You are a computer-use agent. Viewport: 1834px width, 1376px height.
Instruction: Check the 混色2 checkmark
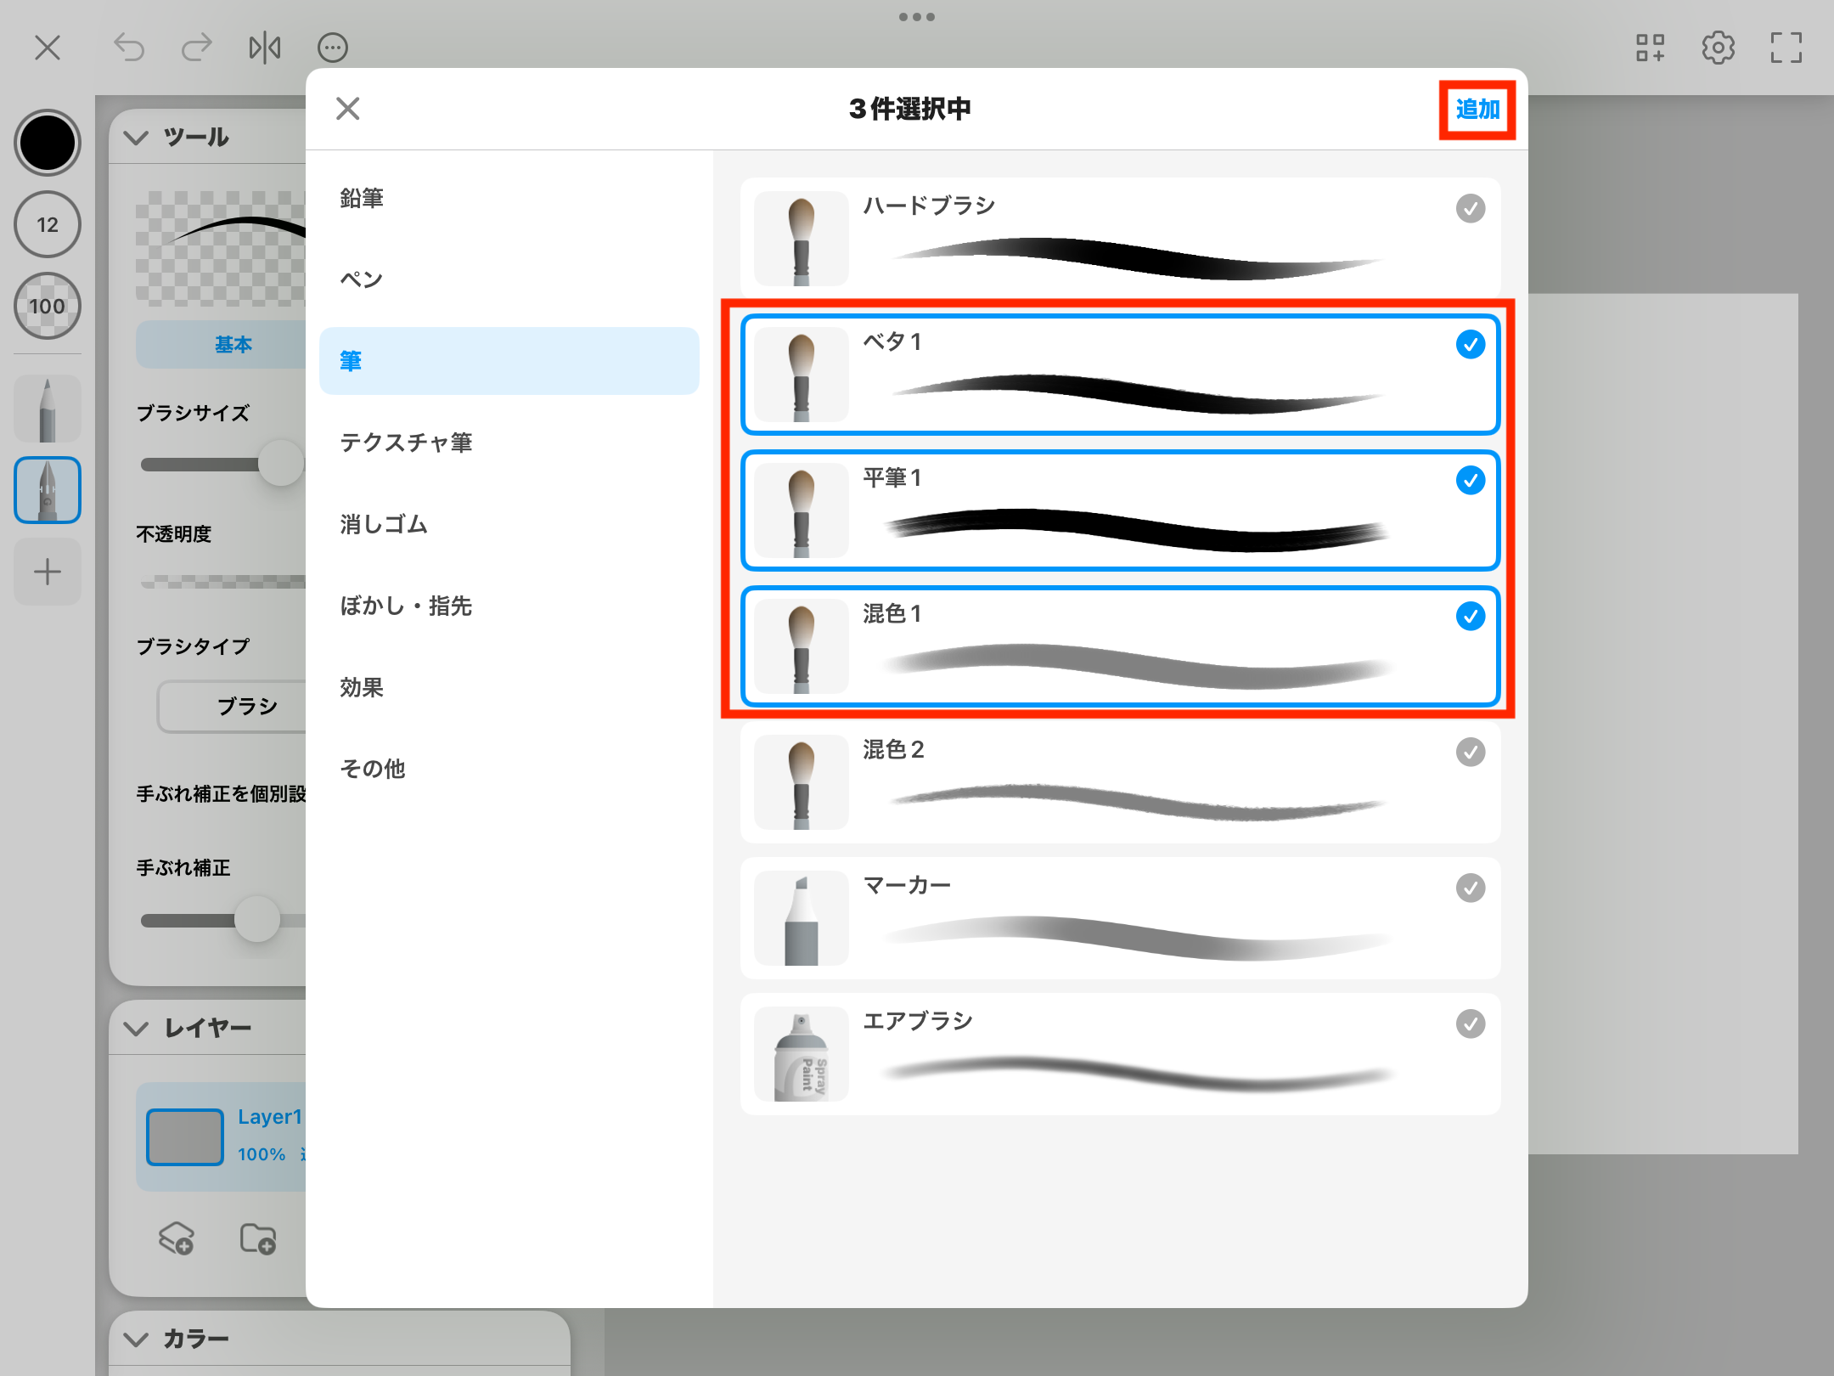pyautogui.click(x=1471, y=752)
